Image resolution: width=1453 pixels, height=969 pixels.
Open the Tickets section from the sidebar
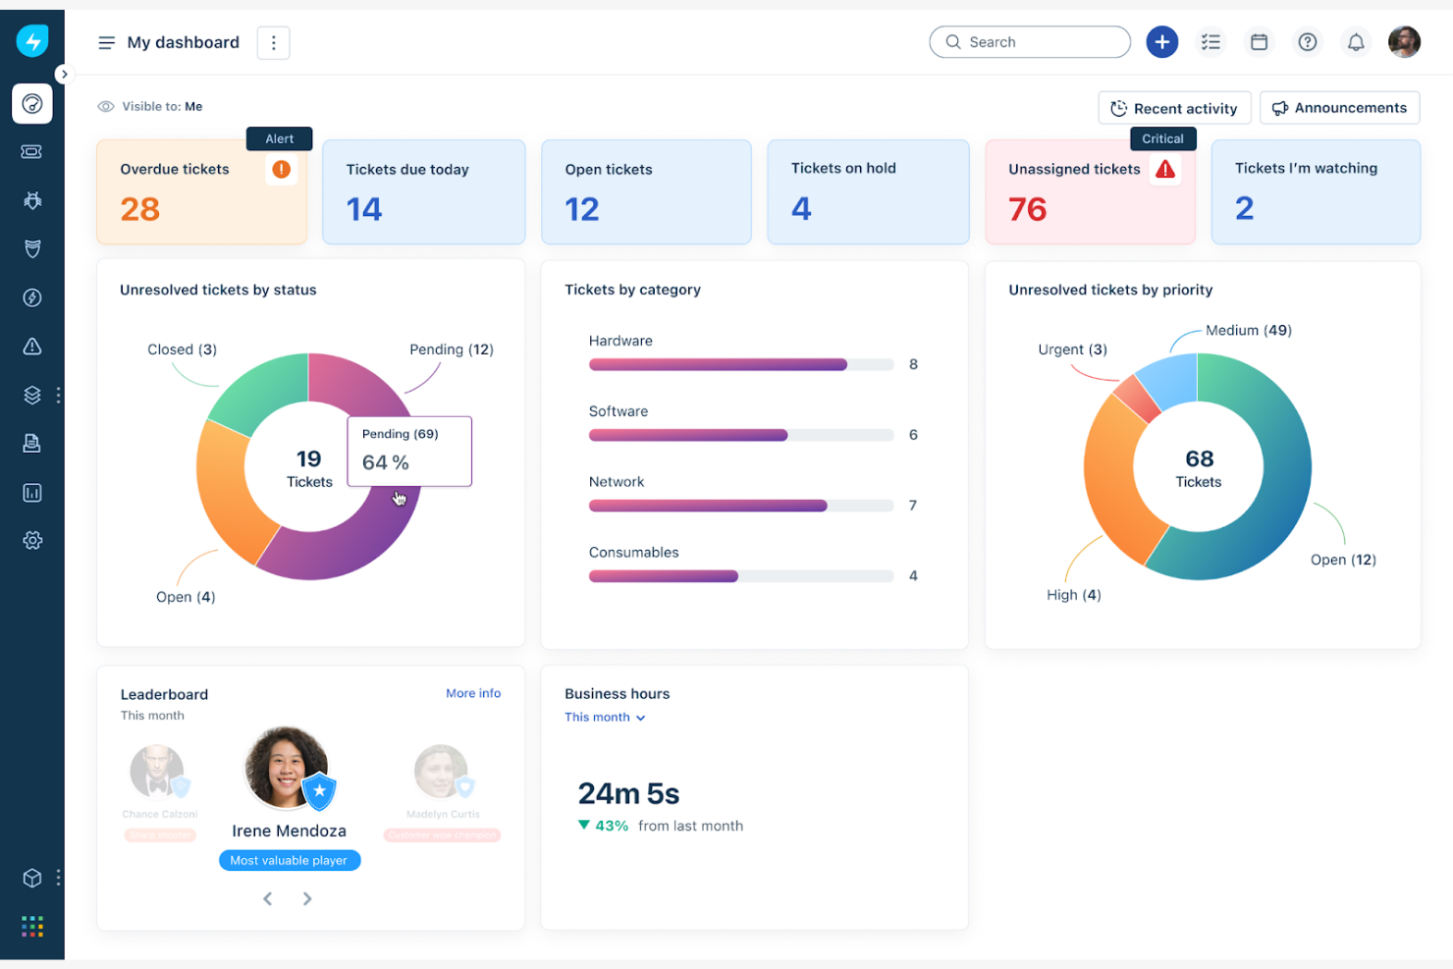coord(32,151)
